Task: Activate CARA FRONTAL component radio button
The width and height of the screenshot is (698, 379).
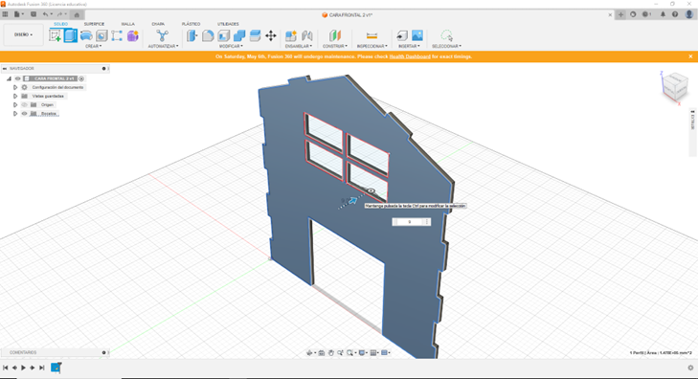Action: [81, 78]
